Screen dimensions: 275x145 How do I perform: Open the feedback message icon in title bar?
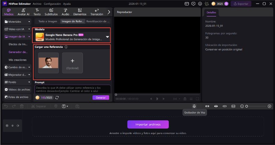pos(194,4)
